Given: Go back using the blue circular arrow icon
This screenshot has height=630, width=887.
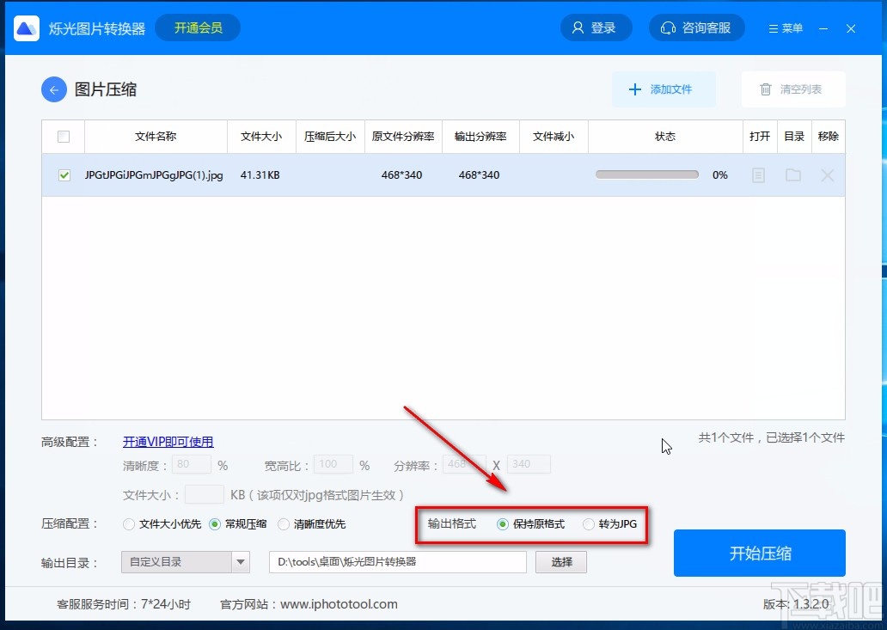Looking at the screenshot, I should [x=53, y=89].
